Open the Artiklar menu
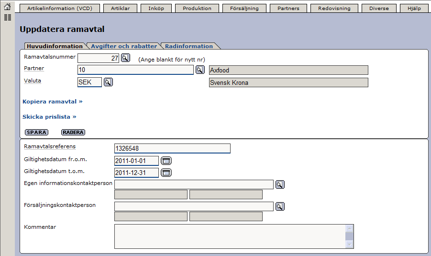 (121, 8)
